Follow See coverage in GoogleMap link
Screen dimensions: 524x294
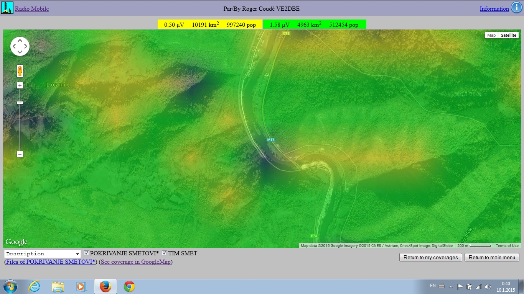[135, 262]
